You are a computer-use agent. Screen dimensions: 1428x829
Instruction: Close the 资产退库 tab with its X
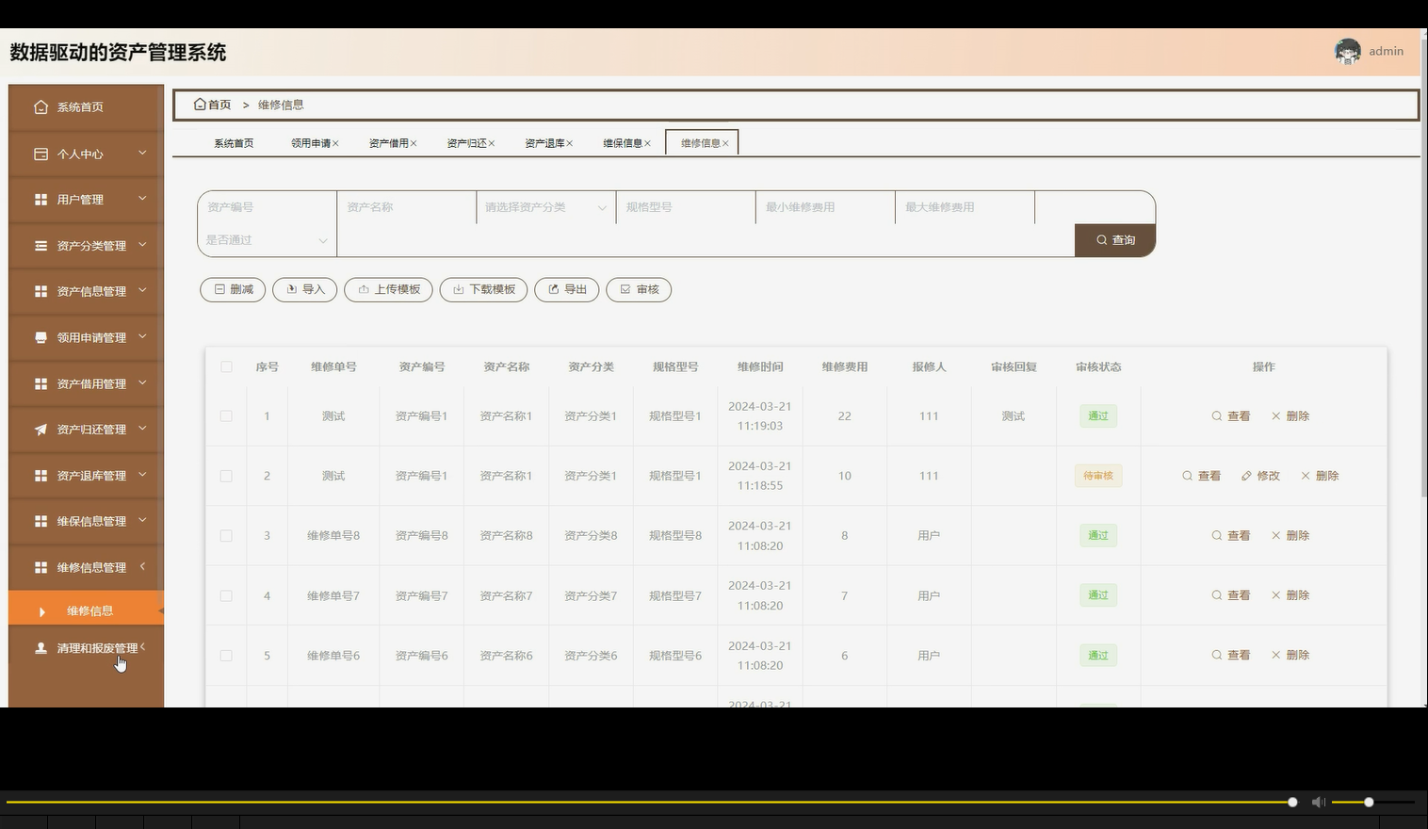tap(570, 143)
